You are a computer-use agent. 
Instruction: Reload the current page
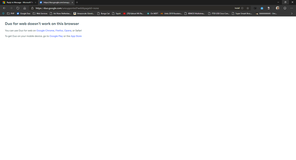pos(18,8)
